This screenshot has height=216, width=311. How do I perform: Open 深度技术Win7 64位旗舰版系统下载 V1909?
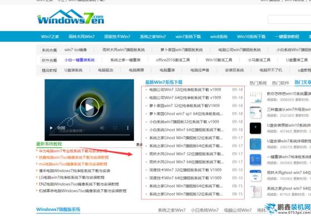(185, 178)
